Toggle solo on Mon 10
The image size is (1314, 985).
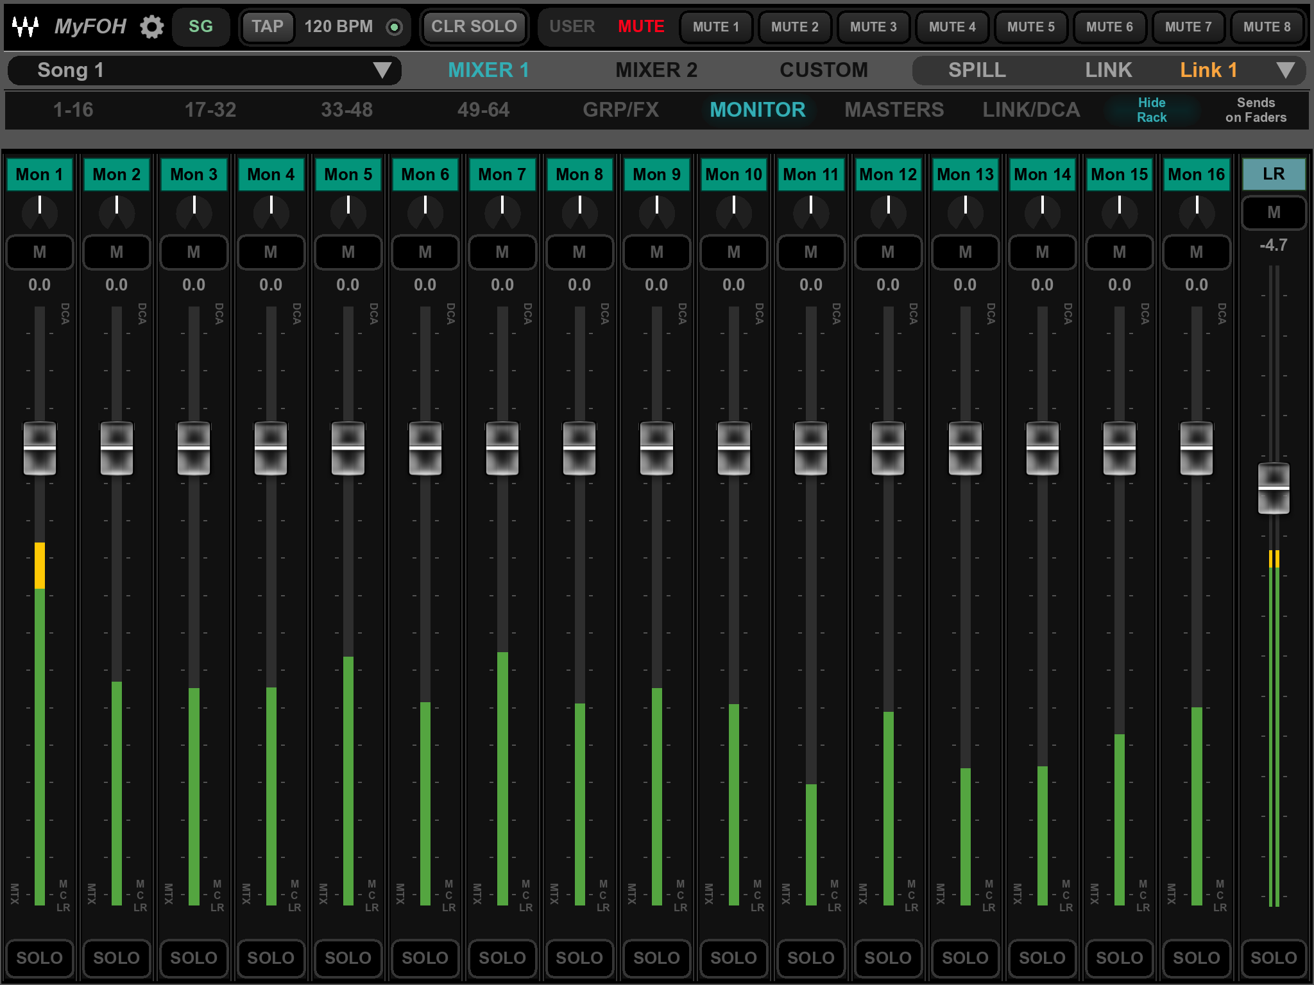[x=733, y=957]
